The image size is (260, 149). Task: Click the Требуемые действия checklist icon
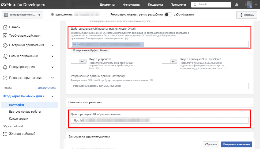click(5, 36)
